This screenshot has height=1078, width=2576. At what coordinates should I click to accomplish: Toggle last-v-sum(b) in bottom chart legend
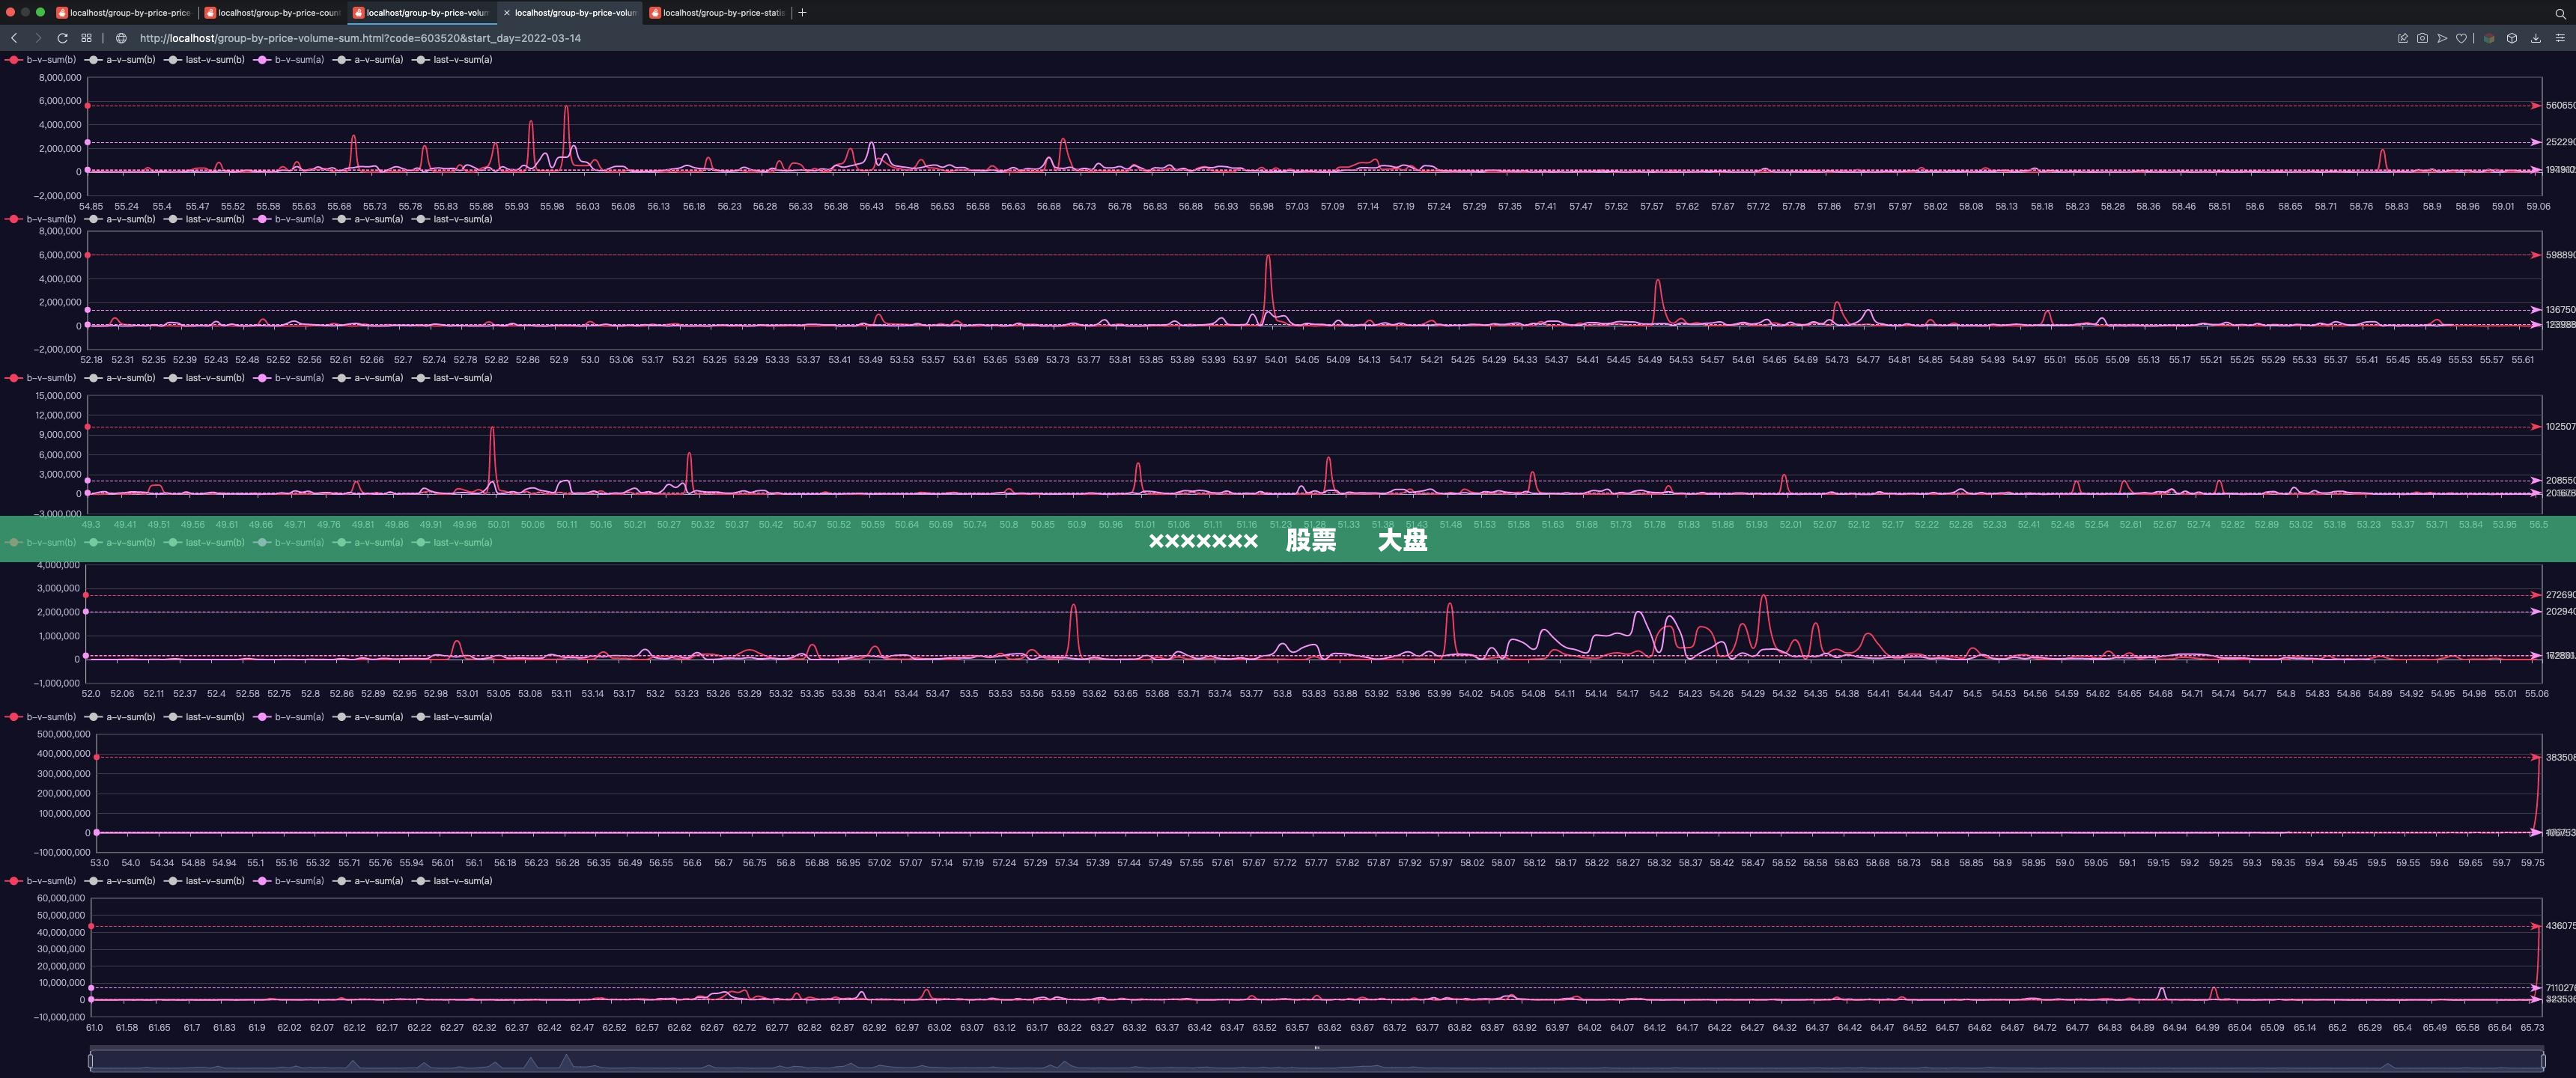coord(205,881)
